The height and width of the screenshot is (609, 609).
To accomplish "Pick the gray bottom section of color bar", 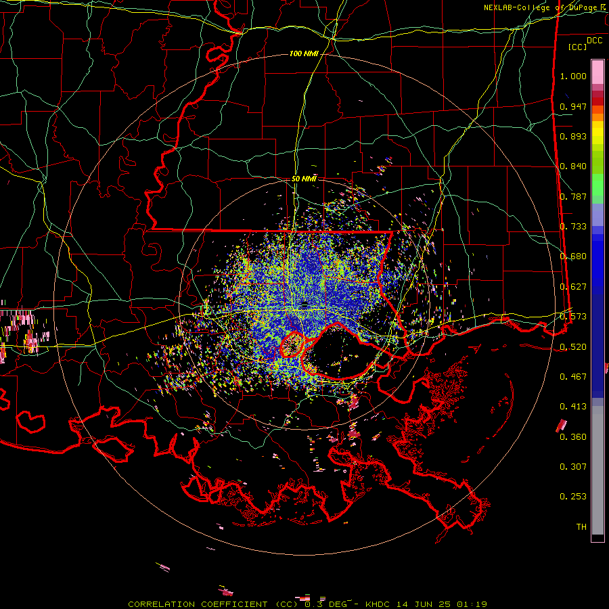I will pos(597,470).
